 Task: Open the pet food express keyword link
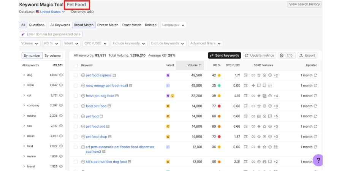[x=98, y=75]
